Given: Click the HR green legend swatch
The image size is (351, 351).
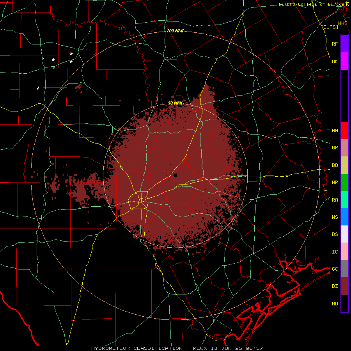Looking at the screenshot, I should pos(344,183).
